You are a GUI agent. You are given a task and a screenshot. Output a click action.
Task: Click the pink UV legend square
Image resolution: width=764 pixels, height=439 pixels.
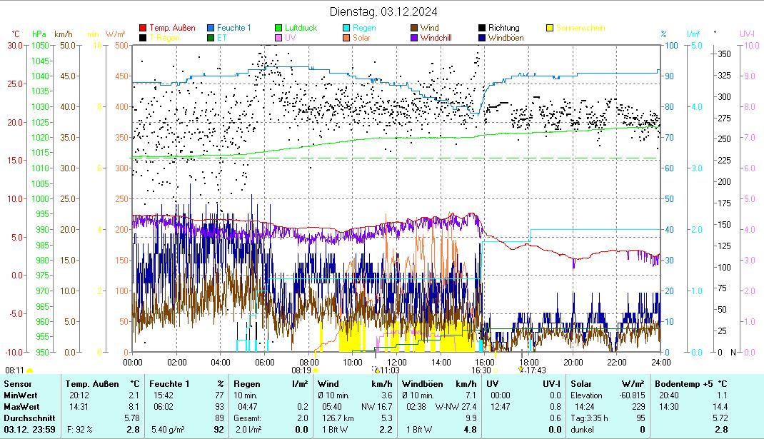point(279,38)
